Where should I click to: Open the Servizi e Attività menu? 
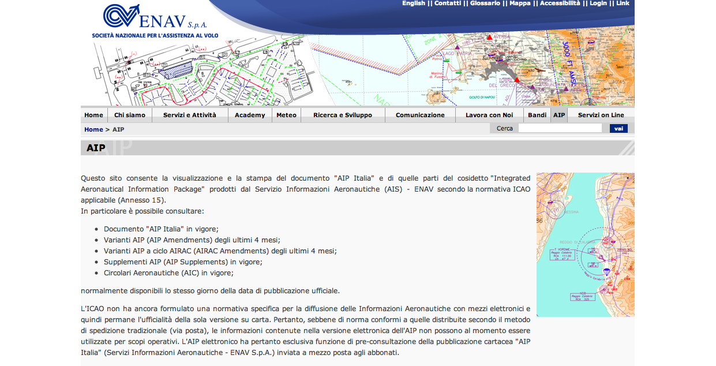tap(190, 115)
